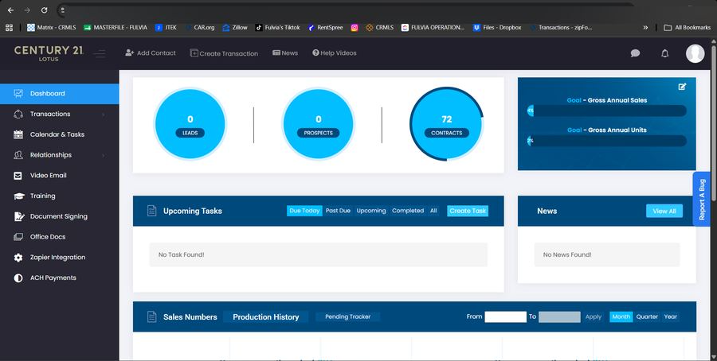The image size is (717, 361).
Task: Click the Gross Annual Units progress bar
Action: [x=607, y=141]
